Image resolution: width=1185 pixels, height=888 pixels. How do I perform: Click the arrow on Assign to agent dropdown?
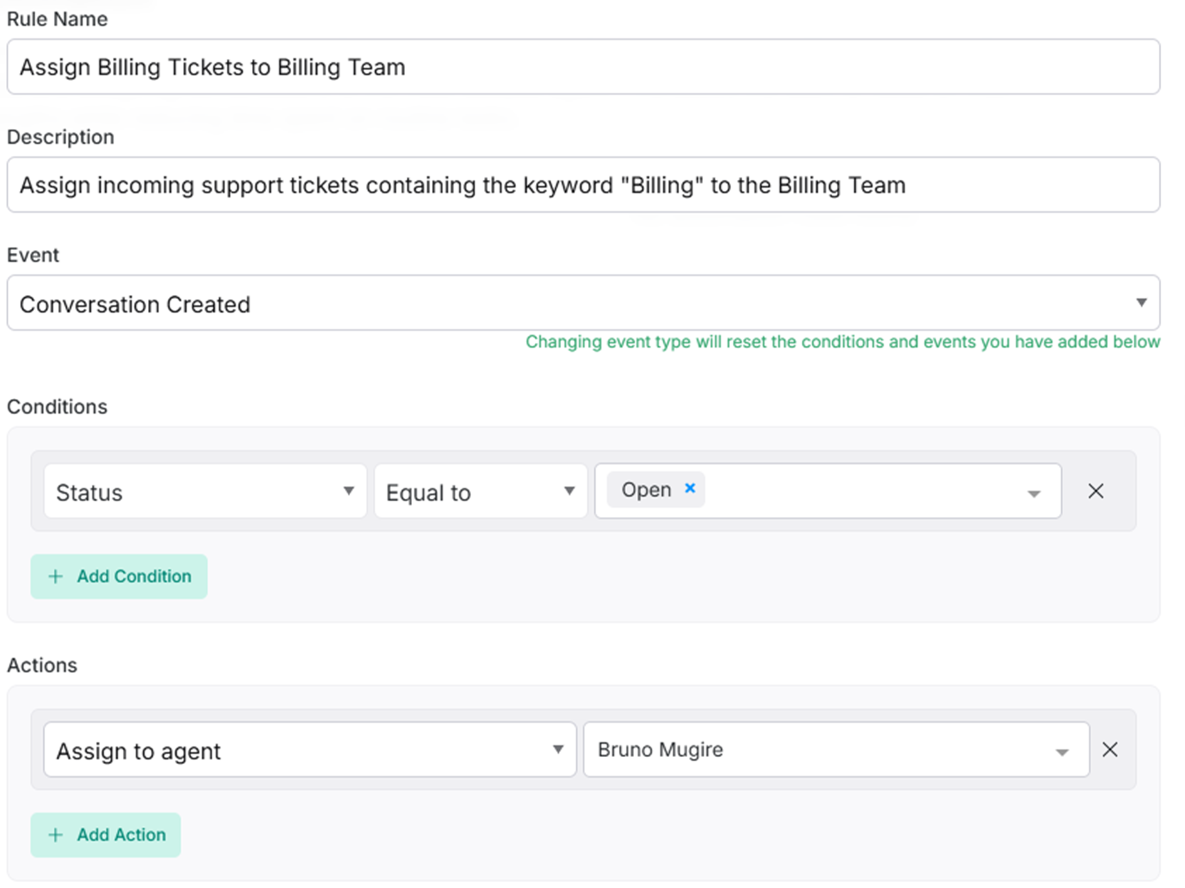tap(557, 750)
